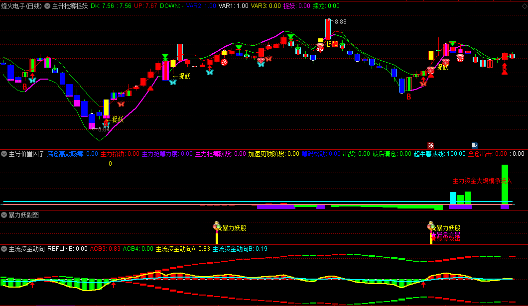The image size is (528, 306).
Task: Click the red B marker below the right-side low
Action: point(409,97)
